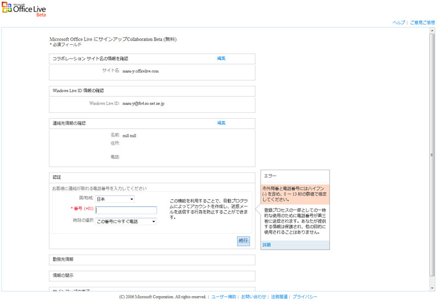Open the 時刻の選択 call time dropdown
This screenshot has width=437, height=301.
pyautogui.click(x=126, y=222)
